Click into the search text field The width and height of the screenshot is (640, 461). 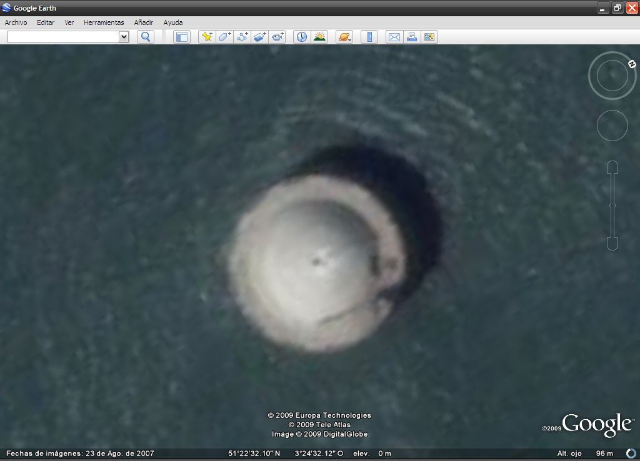tap(63, 37)
